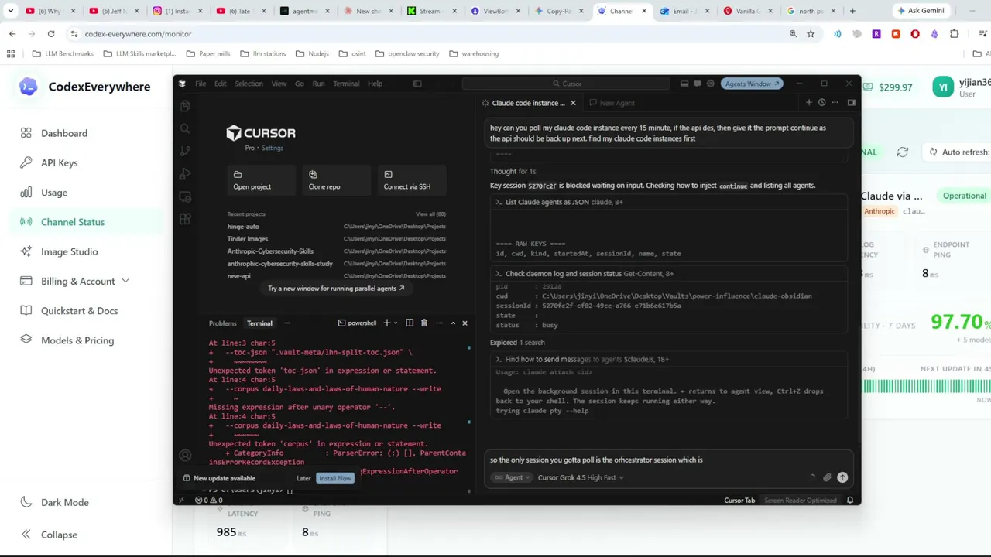Image resolution: width=991 pixels, height=557 pixels.
Task: Open Agent mode dropdown in chat input
Action: [x=512, y=477]
